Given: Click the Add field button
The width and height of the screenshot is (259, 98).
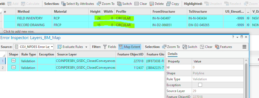Looking at the screenshot, I should pyautogui.click(x=13, y=3).
